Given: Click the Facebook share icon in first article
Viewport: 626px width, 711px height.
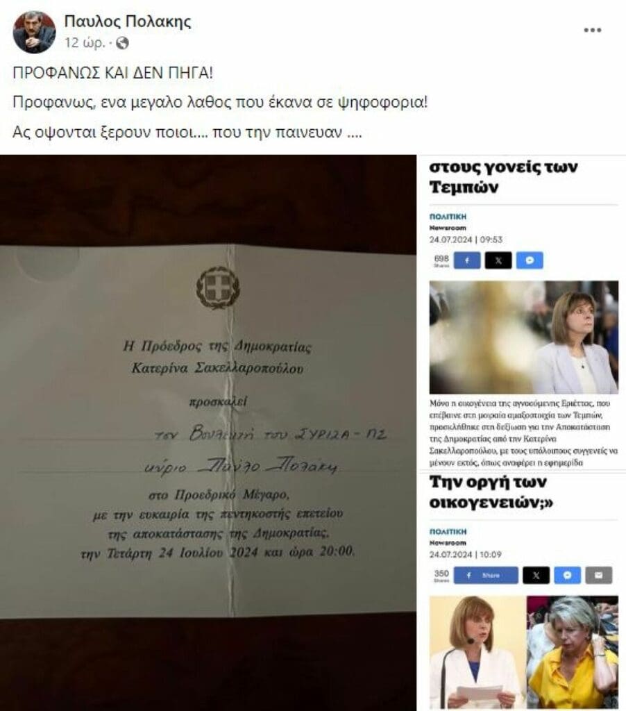Looking at the screenshot, I should (467, 260).
